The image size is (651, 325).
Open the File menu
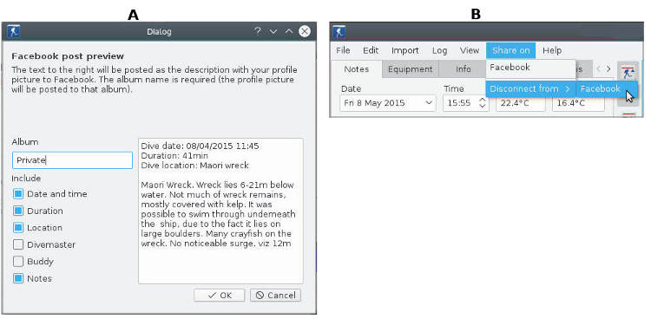[x=343, y=50]
